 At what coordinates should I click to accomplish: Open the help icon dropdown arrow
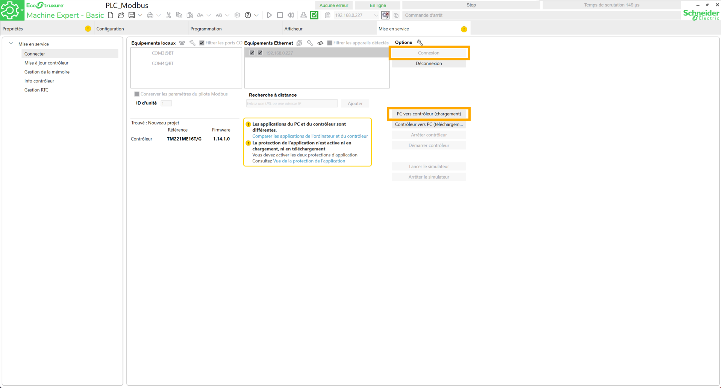pyautogui.click(x=256, y=15)
